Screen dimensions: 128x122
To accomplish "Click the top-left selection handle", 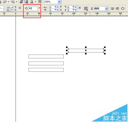I will click(x=67, y=47).
